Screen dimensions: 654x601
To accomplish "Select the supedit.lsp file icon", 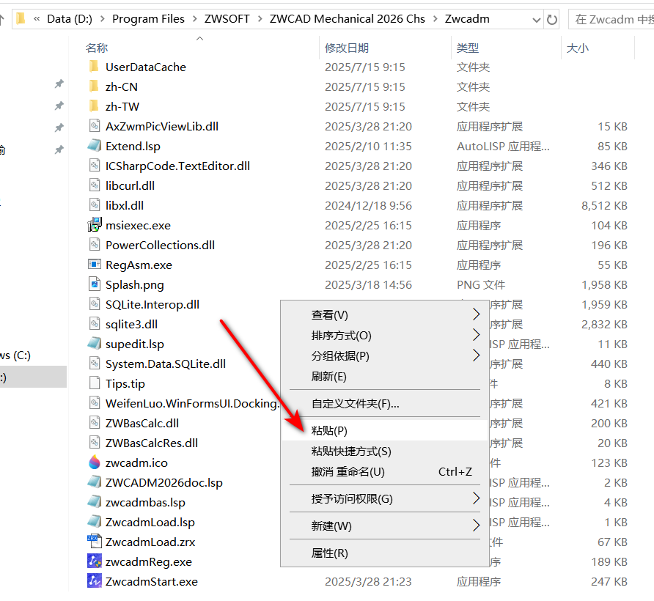I will coord(95,344).
